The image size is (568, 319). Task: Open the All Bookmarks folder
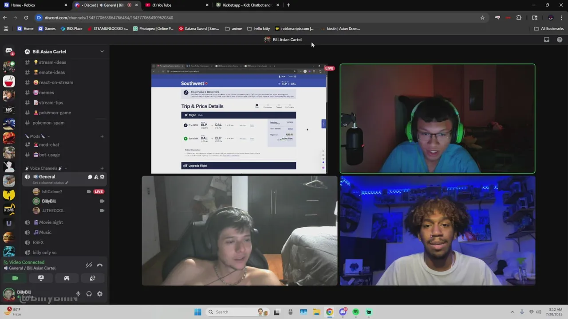point(549,28)
